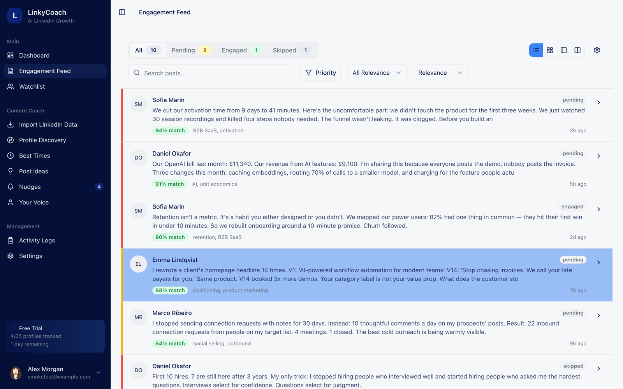This screenshot has height=389, width=623.
Task: Select grid view layout
Action: [550, 50]
